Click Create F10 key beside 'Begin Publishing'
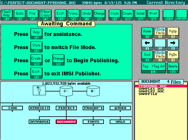188x140 pixels. tap(36, 60)
